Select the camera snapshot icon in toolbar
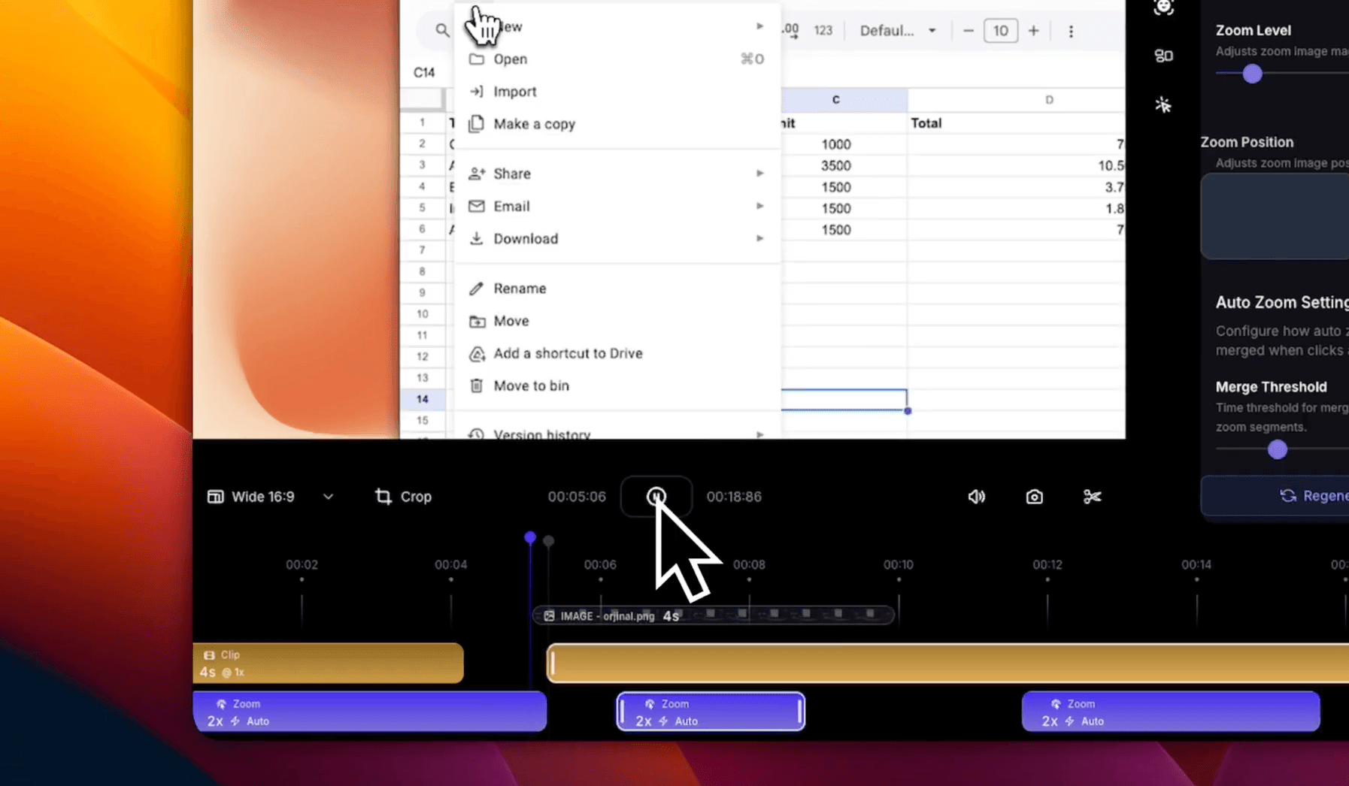1349x786 pixels. [x=1035, y=496]
